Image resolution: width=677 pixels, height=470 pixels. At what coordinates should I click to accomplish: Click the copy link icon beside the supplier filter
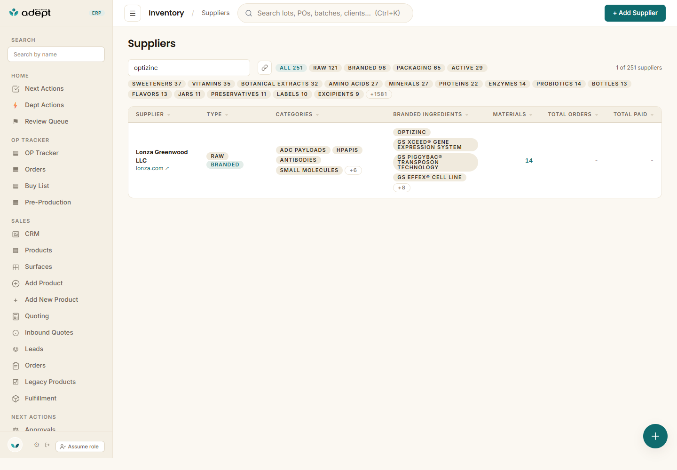click(x=265, y=68)
